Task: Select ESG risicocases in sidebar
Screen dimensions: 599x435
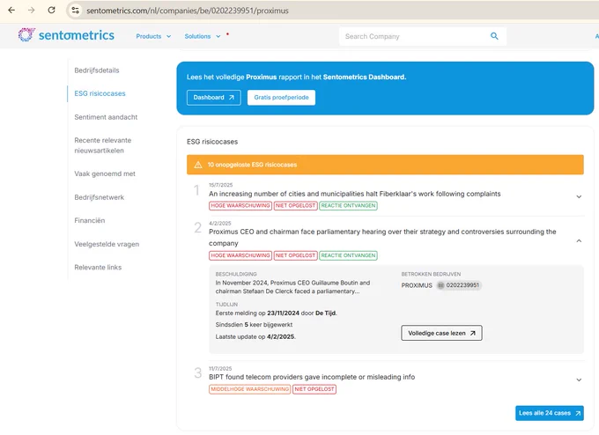Action: [x=100, y=93]
